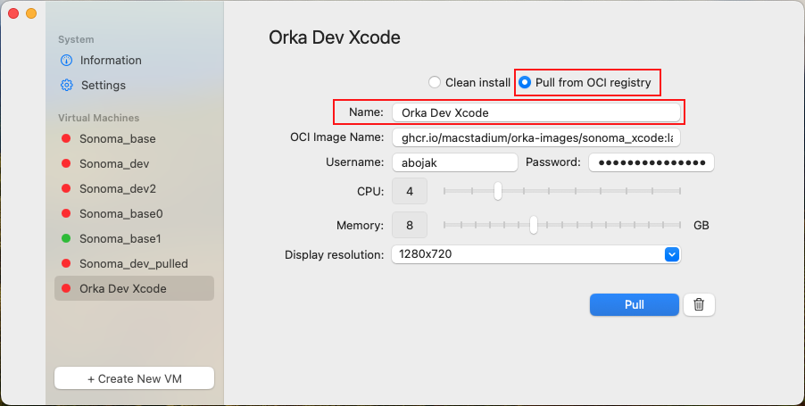
Task: Click red status dot of Sonoma_dev2
Action: tap(66, 189)
